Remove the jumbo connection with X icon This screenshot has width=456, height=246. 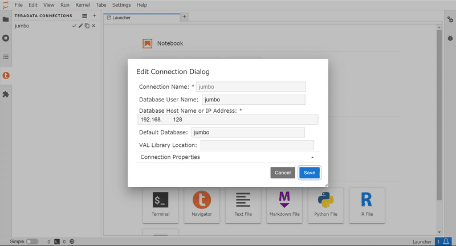click(x=93, y=26)
